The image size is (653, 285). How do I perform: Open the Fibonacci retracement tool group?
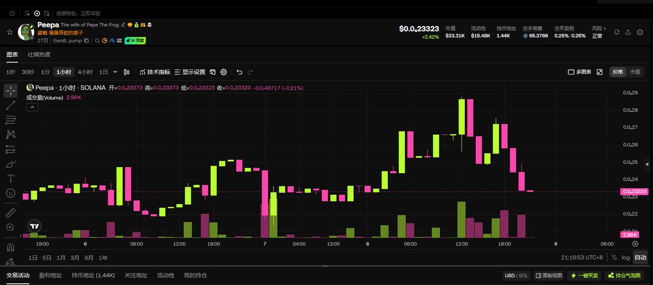point(10,119)
